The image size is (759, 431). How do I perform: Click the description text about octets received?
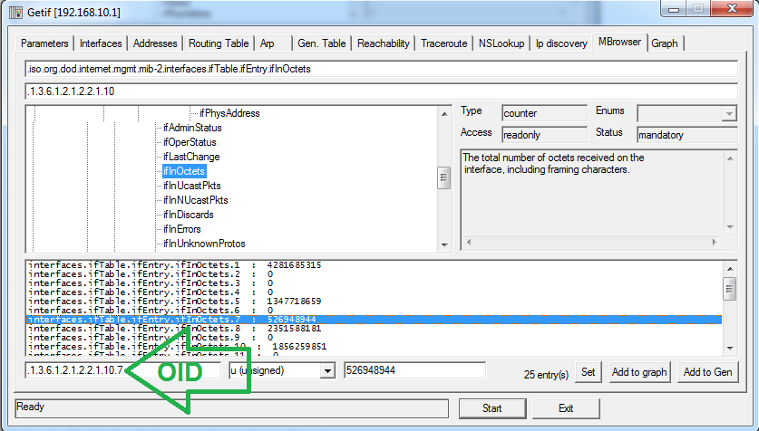point(553,163)
